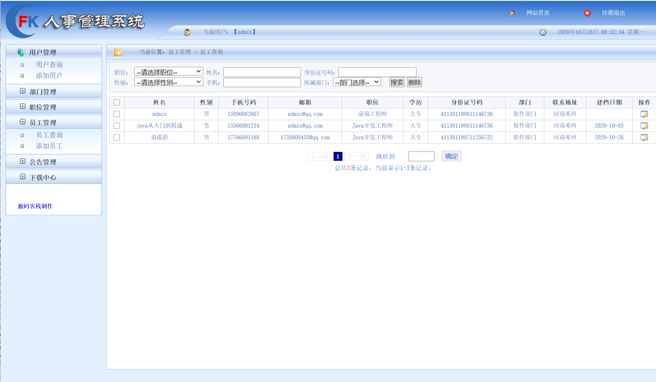The image size is (656, 382).
Task: Click the red logout X icon
Action: click(587, 13)
